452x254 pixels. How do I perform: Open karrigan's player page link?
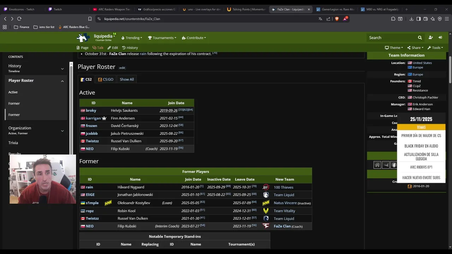tap(93, 118)
